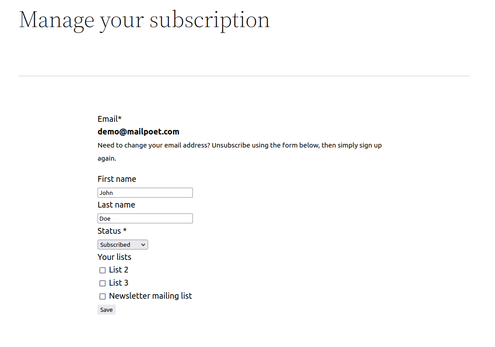Click the "Manage your subscription" heading
The width and height of the screenshot is (495, 347).
[x=144, y=20]
